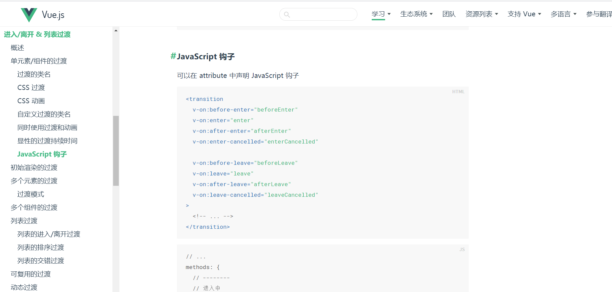
Task: Expand the 支持 Vue dropdown
Action: click(x=524, y=14)
